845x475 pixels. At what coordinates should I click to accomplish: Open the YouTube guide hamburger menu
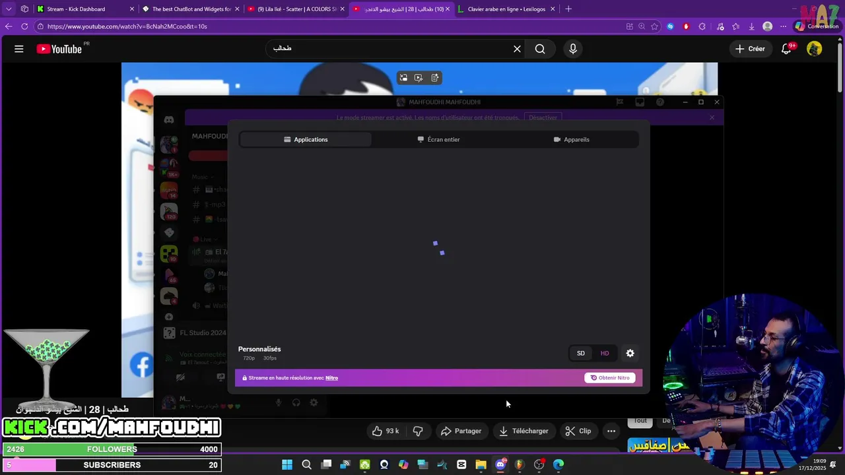click(19, 49)
